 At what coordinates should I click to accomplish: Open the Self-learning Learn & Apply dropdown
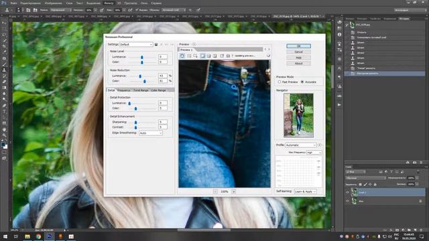[x=305, y=191]
